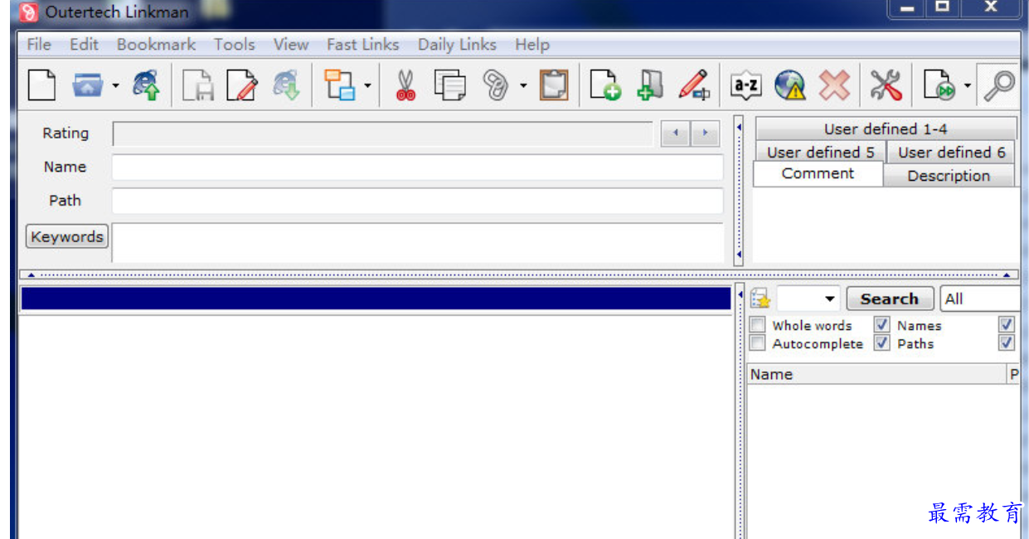Select the Comment tab

818,174
